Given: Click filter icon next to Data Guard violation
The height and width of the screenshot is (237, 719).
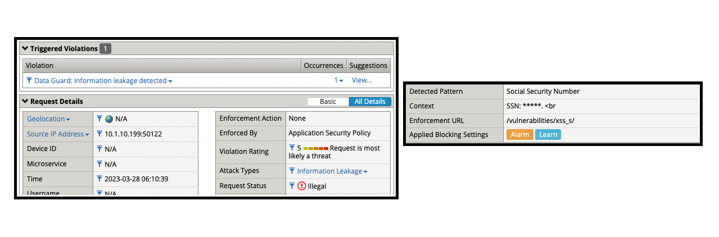Looking at the screenshot, I should pos(29,80).
